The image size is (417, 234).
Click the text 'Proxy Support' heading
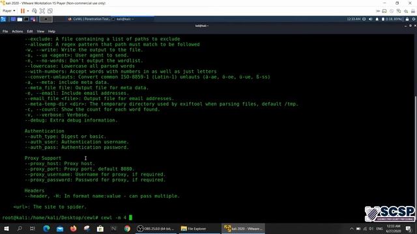tap(43, 158)
